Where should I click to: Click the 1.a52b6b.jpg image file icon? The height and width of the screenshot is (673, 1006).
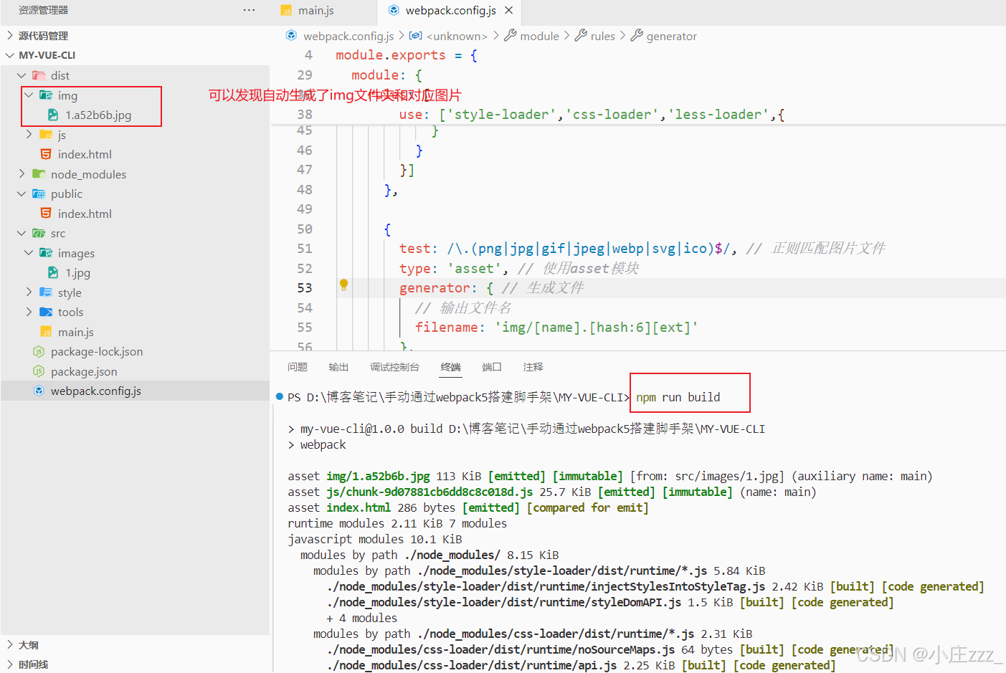coord(53,115)
